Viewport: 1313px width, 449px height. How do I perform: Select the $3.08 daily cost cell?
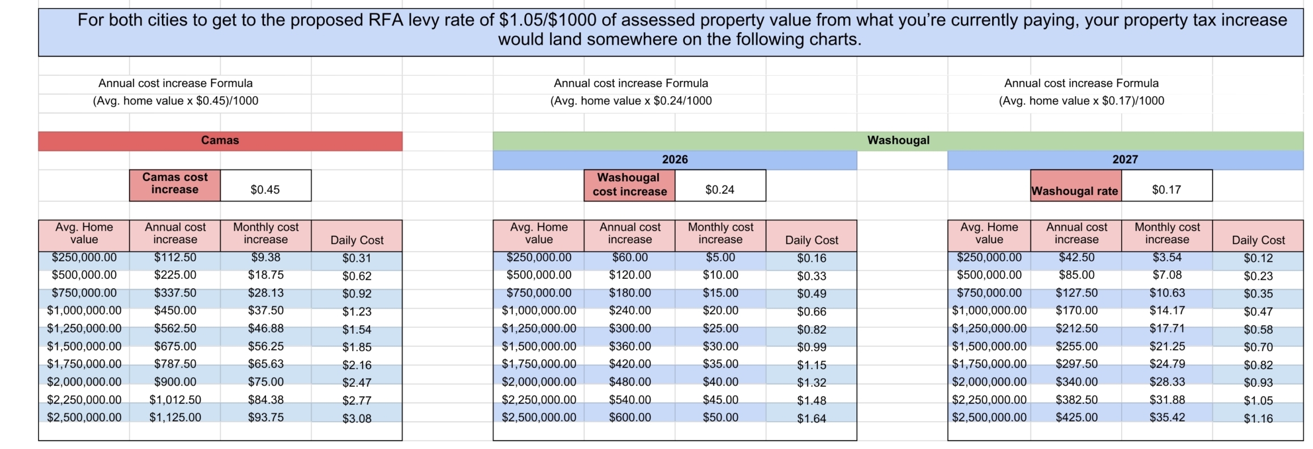coord(357,418)
